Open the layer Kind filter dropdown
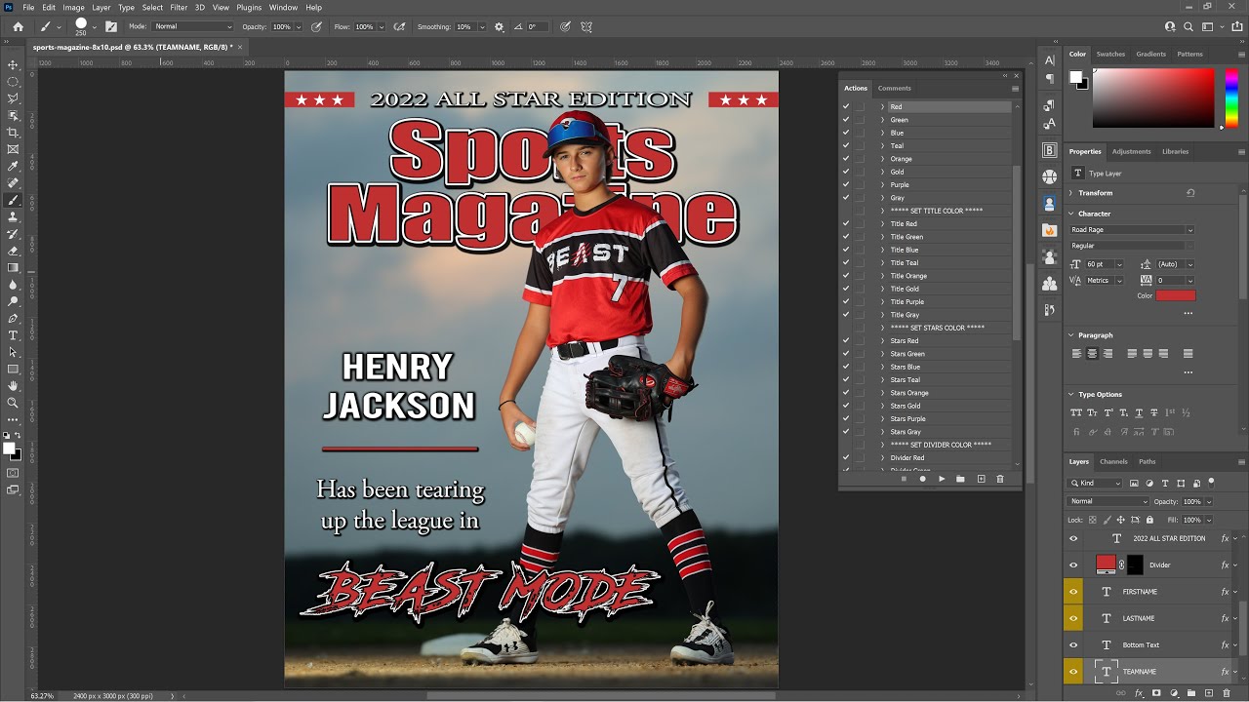Image resolution: width=1249 pixels, height=702 pixels. 1096,483
